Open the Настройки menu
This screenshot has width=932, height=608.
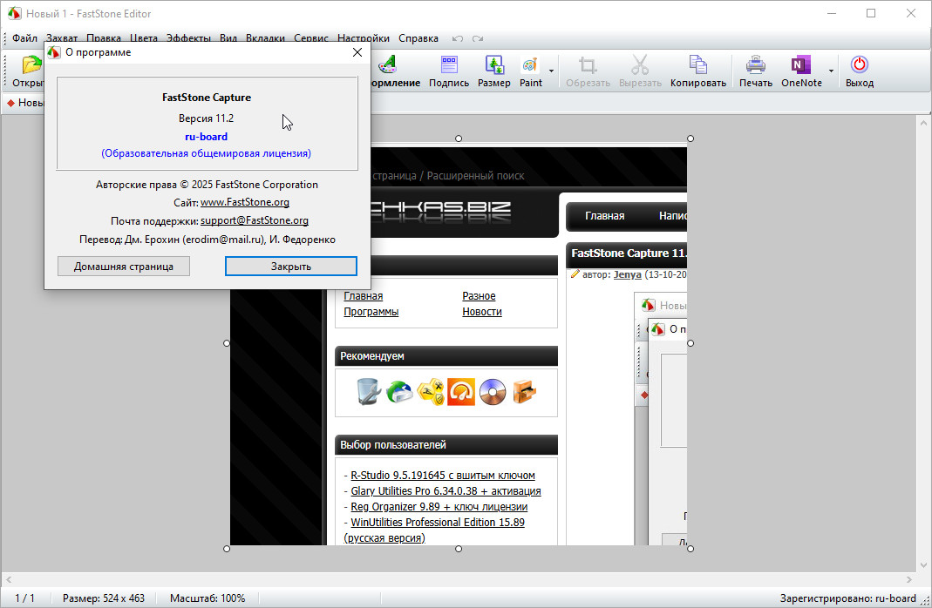coord(364,38)
